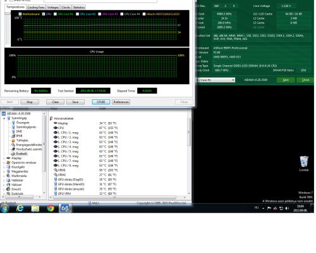Viewport: 316px width, 253px height.
Task: Expand the Operációs rendszer tree node
Action: (4, 163)
